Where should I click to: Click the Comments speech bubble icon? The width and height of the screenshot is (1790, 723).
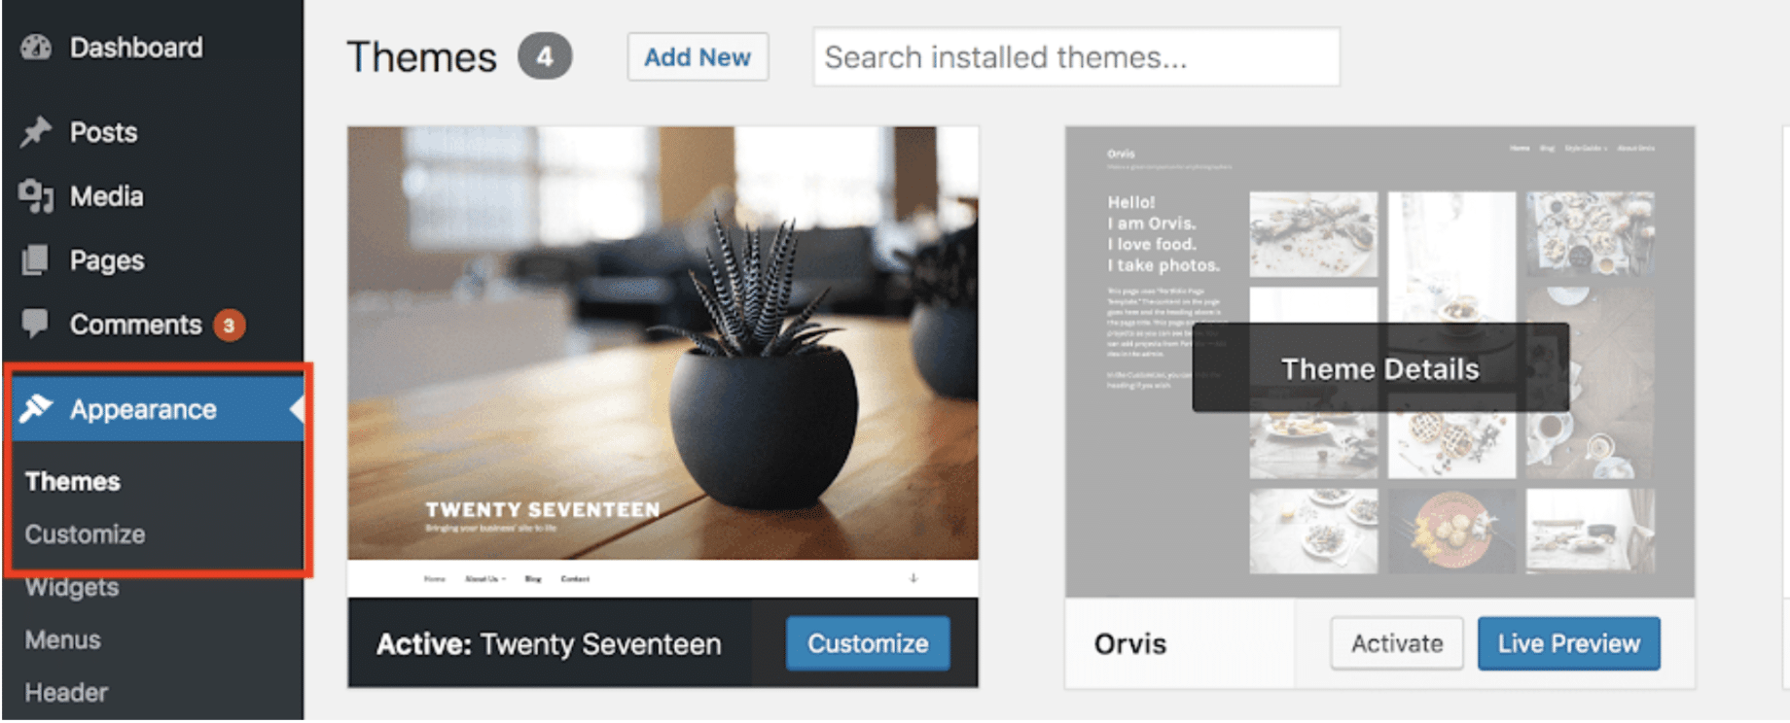pyautogui.click(x=36, y=324)
